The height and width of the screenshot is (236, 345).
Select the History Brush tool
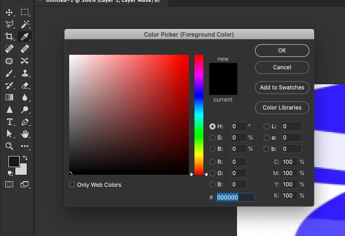point(9,85)
